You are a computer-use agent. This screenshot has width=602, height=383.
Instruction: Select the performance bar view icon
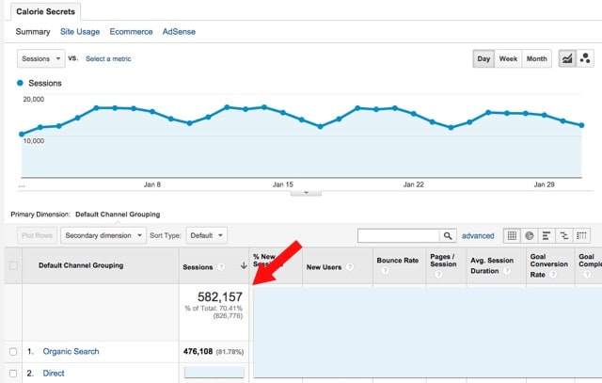pos(547,235)
